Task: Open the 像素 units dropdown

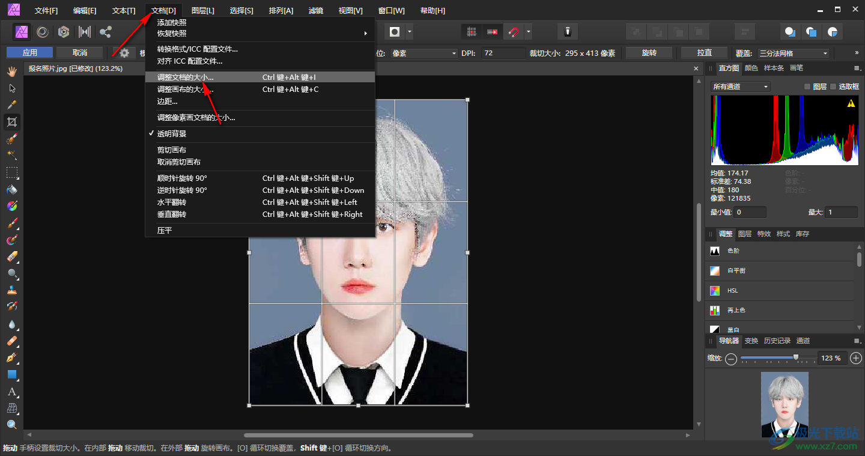Action: pyautogui.click(x=425, y=53)
